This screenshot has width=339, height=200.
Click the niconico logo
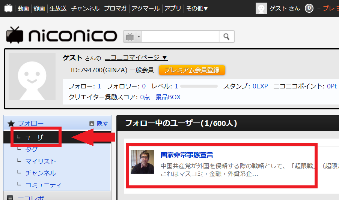tap(62, 35)
